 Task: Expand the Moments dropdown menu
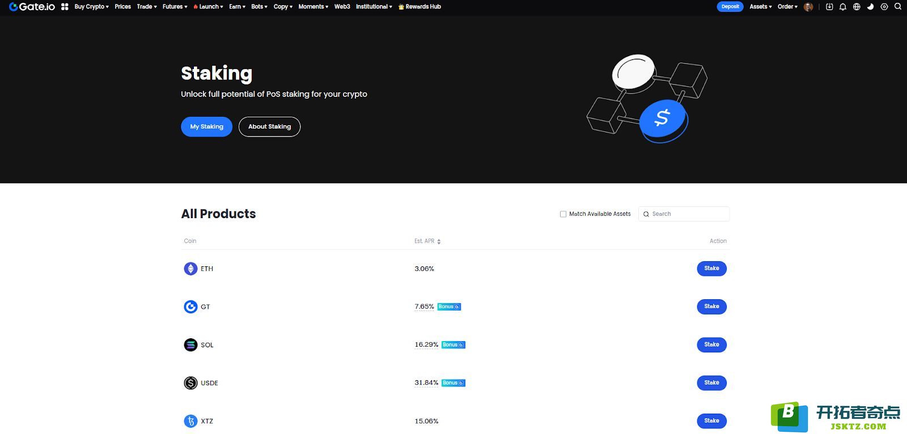click(x=313, y=7)
